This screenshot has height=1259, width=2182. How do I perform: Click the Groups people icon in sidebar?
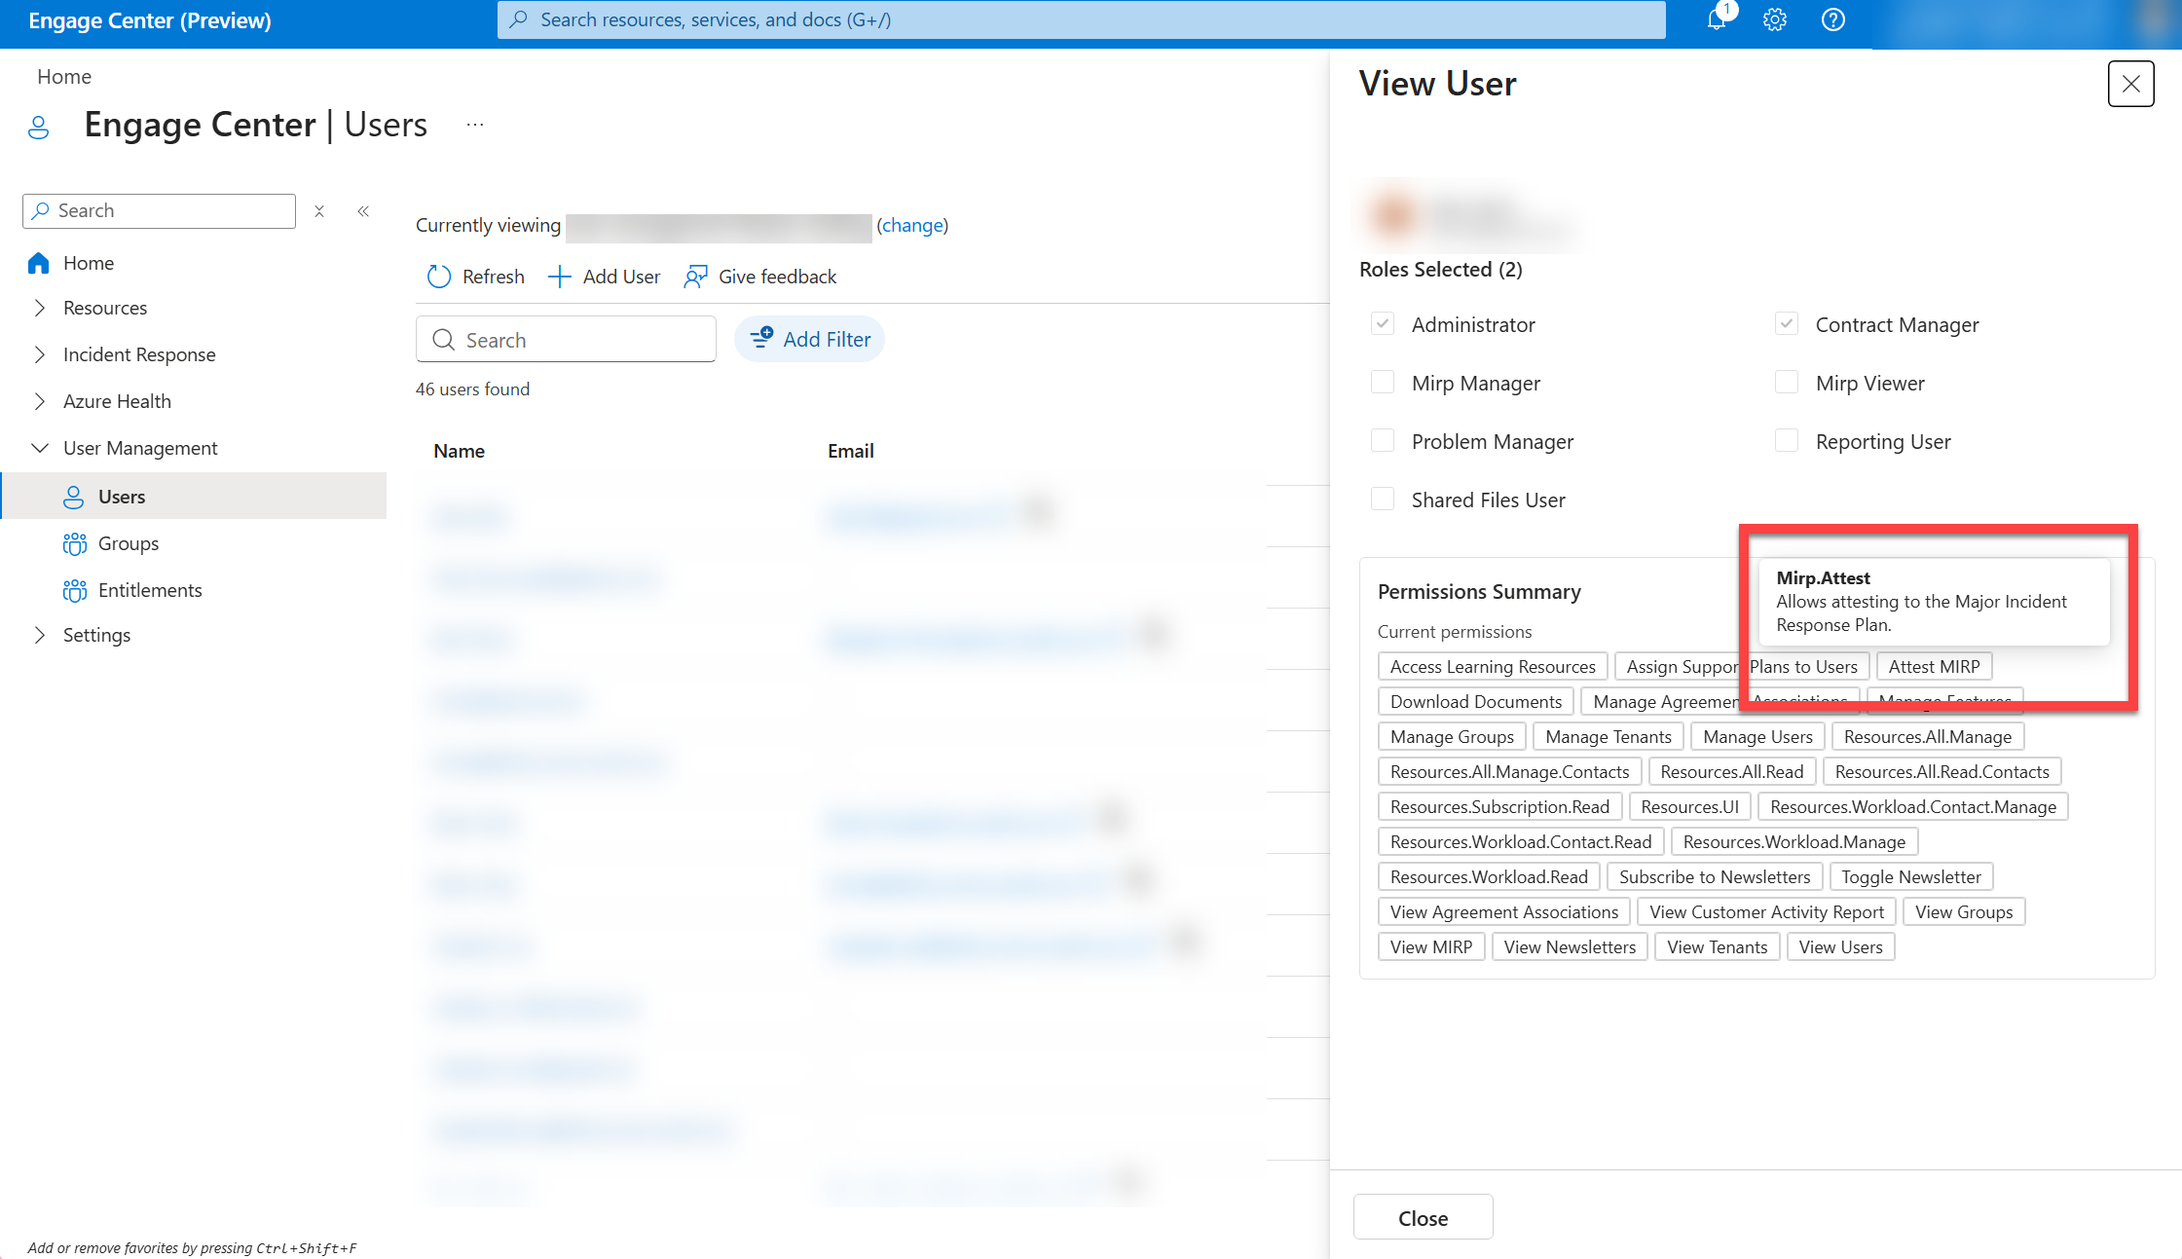pos(74,543)
